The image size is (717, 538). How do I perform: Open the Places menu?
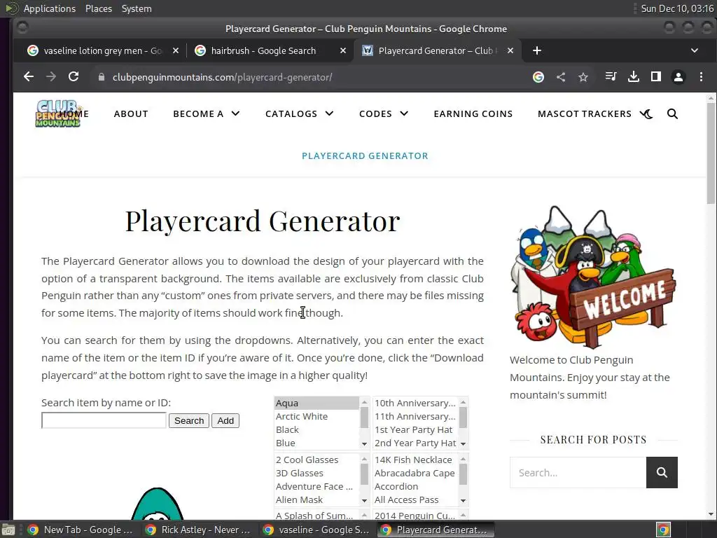(99, 8)
